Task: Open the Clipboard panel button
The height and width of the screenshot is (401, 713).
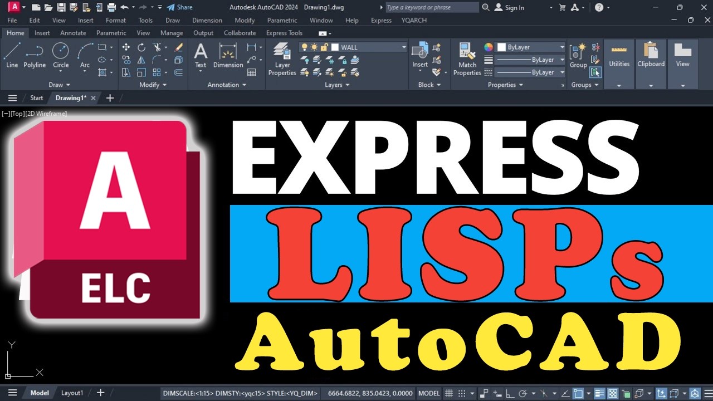Action: point(651,63)
